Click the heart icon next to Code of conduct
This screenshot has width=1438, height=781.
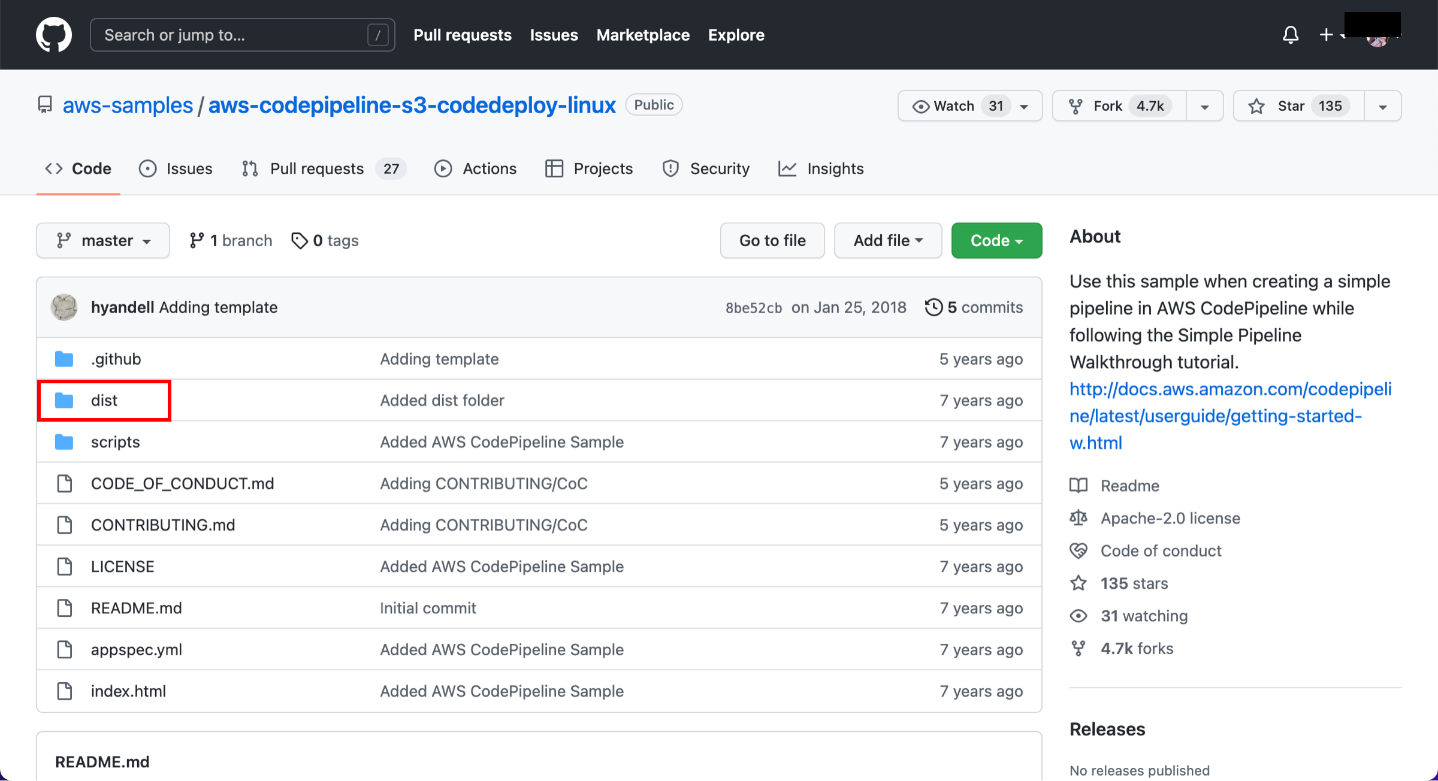1078,550
